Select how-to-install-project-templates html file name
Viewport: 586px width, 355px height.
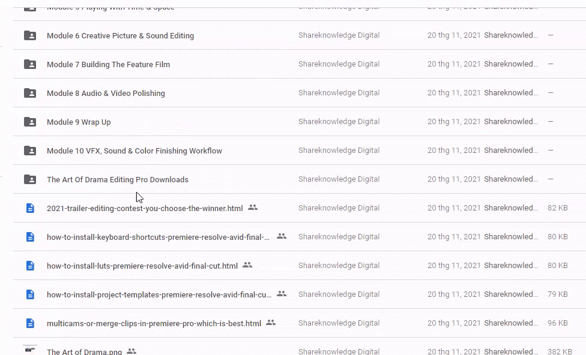(x=159, y=295)
